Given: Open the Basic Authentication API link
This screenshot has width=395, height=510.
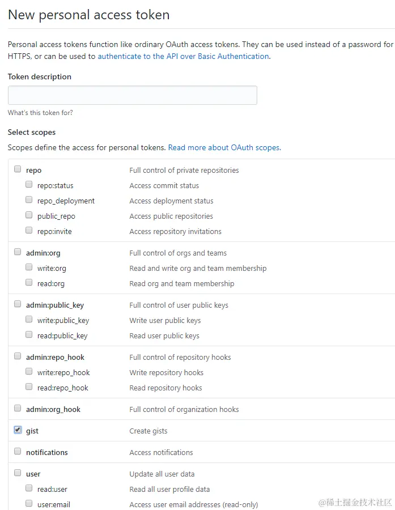Looking at the screenshot, I should coord(183,56).
